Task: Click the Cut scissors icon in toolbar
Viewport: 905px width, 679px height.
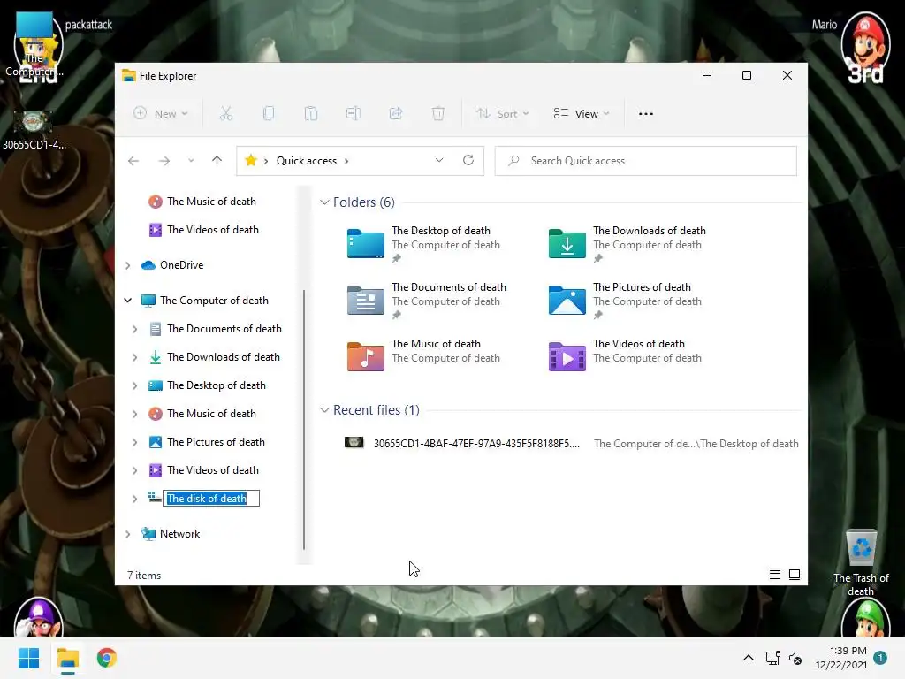Action: pos(226,114)
